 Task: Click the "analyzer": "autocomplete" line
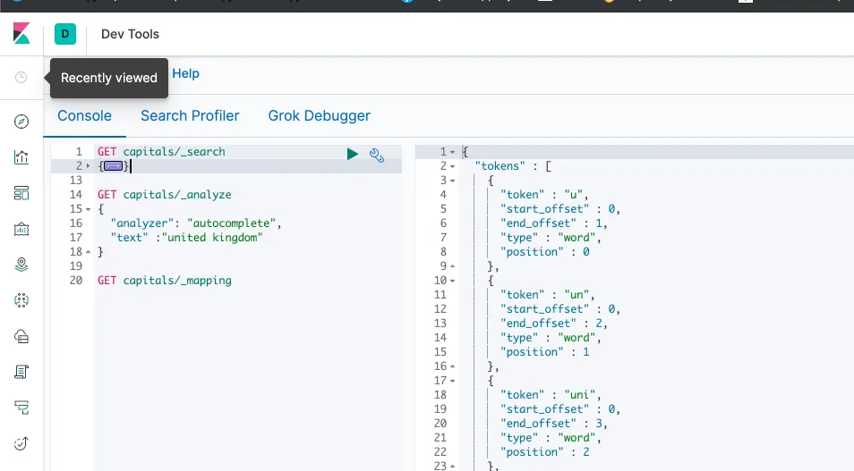coord(196,223)
